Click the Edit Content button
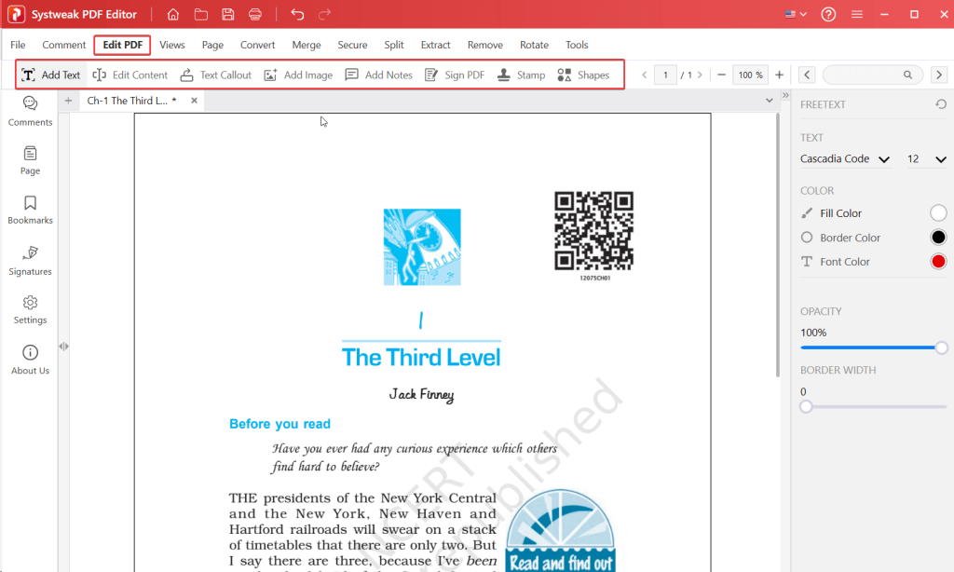 [x=129, y=75]
